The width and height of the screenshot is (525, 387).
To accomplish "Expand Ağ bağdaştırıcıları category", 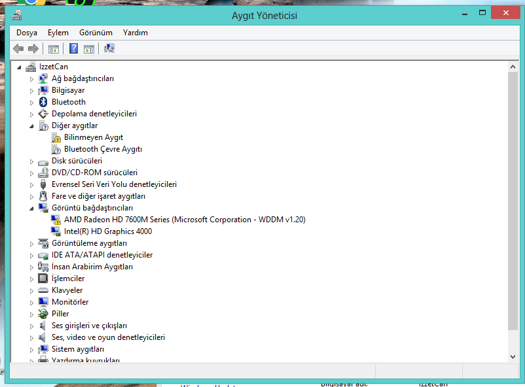I will pyautogui.click(x=31, y=79).
